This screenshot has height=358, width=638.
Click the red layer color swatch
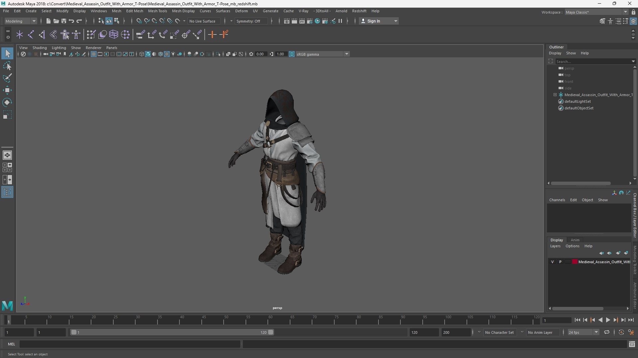point(575,262)
